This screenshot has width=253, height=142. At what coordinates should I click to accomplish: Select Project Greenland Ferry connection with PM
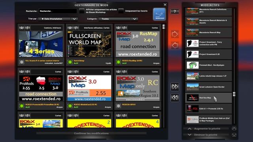pyautogui.click(x=208, y=43)
